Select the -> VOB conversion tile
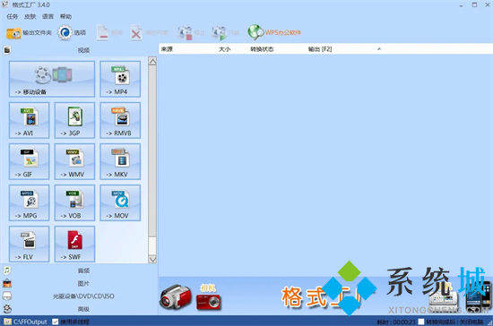The image size is (493, 326). point(74,203)
